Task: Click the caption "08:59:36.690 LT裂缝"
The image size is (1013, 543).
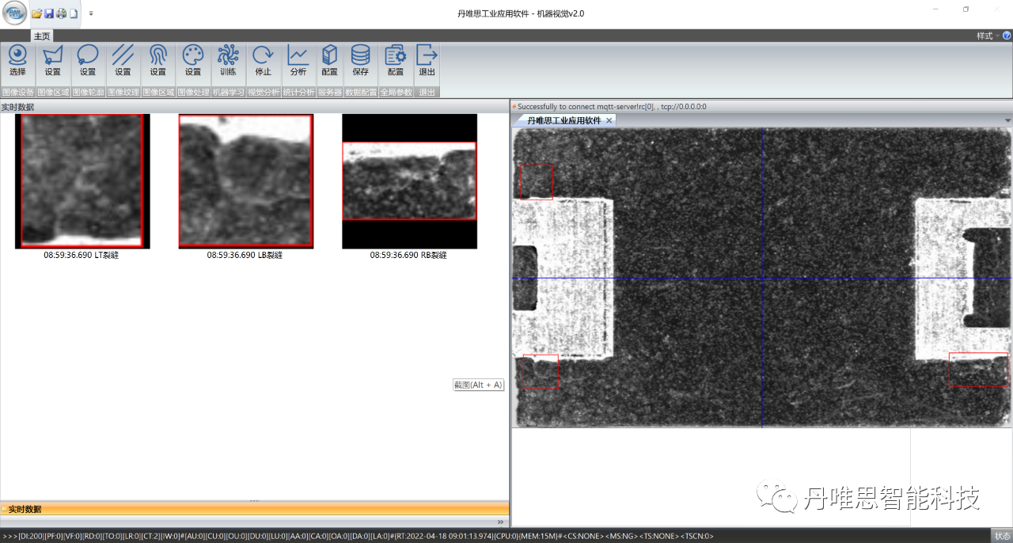Action: pyautogui.click(x=82, y=255)
